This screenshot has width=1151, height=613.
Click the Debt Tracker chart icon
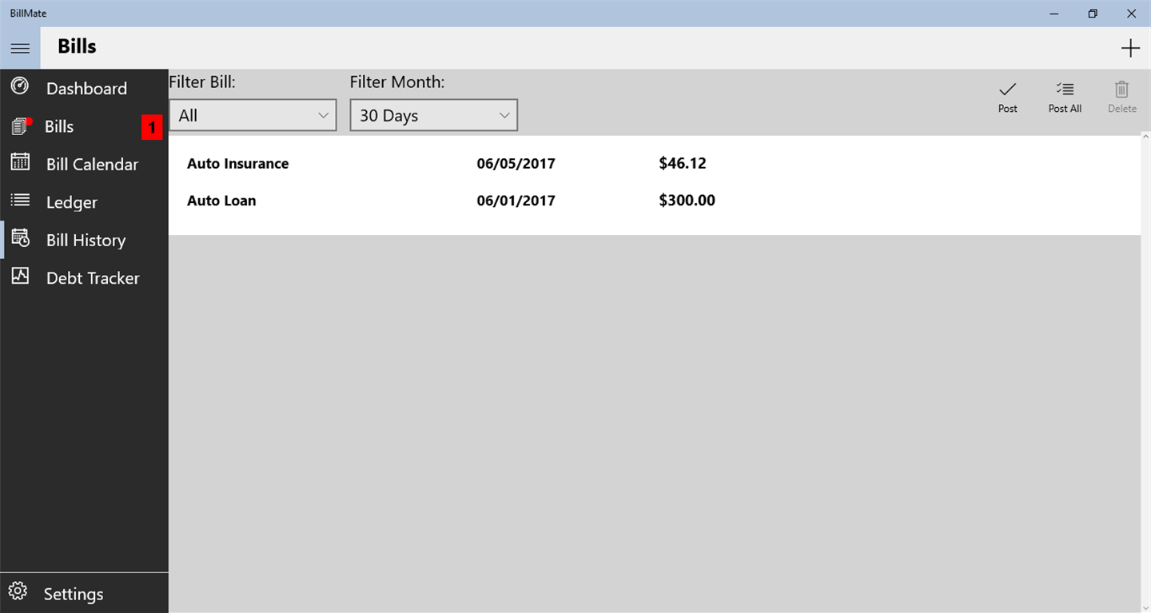tap(20, 276)
